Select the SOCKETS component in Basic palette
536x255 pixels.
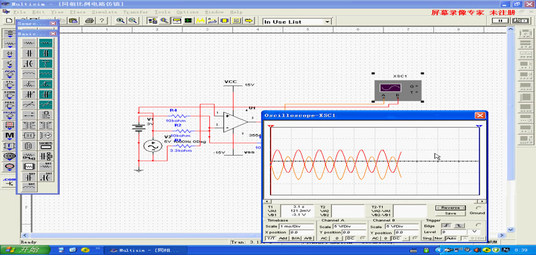pyautogui.click(x=46, y=146)
